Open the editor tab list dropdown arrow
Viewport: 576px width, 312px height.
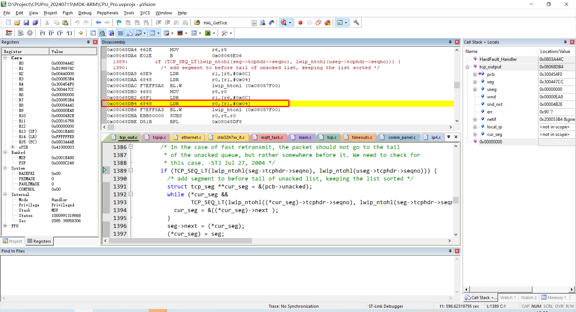pyautogui.click(x=449, y=137)
